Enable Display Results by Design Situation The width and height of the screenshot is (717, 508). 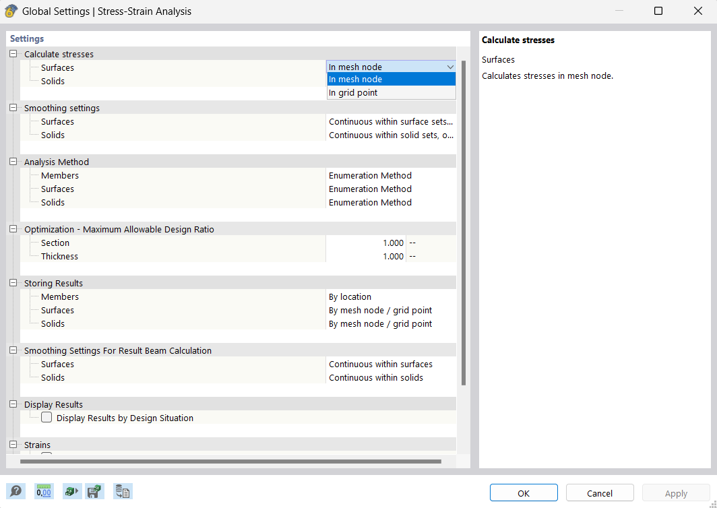[46, 418]
